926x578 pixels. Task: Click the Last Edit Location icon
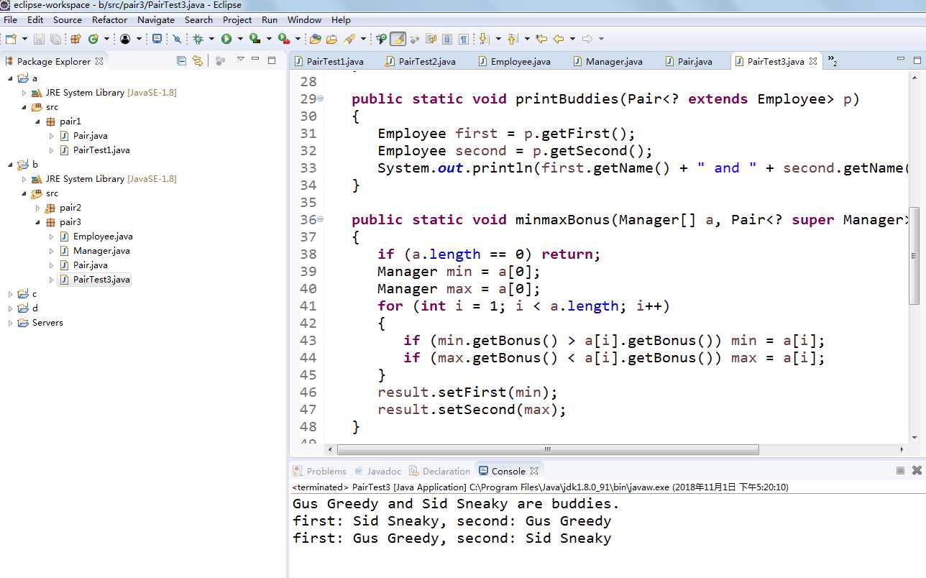click(541, 39)
